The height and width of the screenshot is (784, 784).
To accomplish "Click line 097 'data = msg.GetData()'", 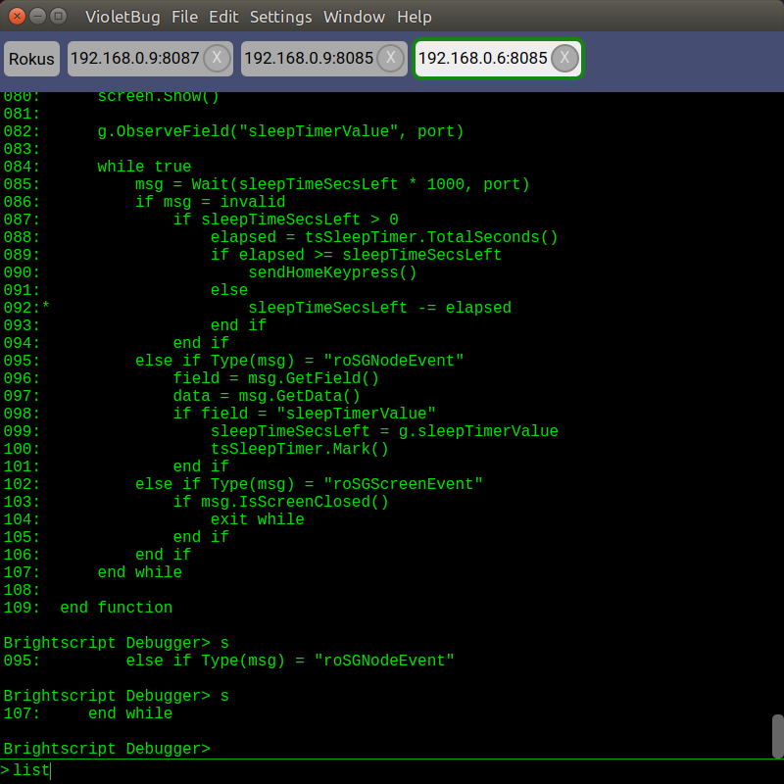I will click(x=267, y=396).
